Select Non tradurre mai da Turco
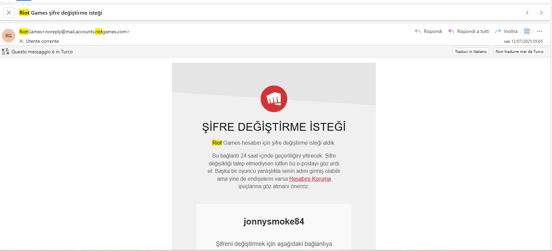 pyautogui.click(x=519, y=52)
